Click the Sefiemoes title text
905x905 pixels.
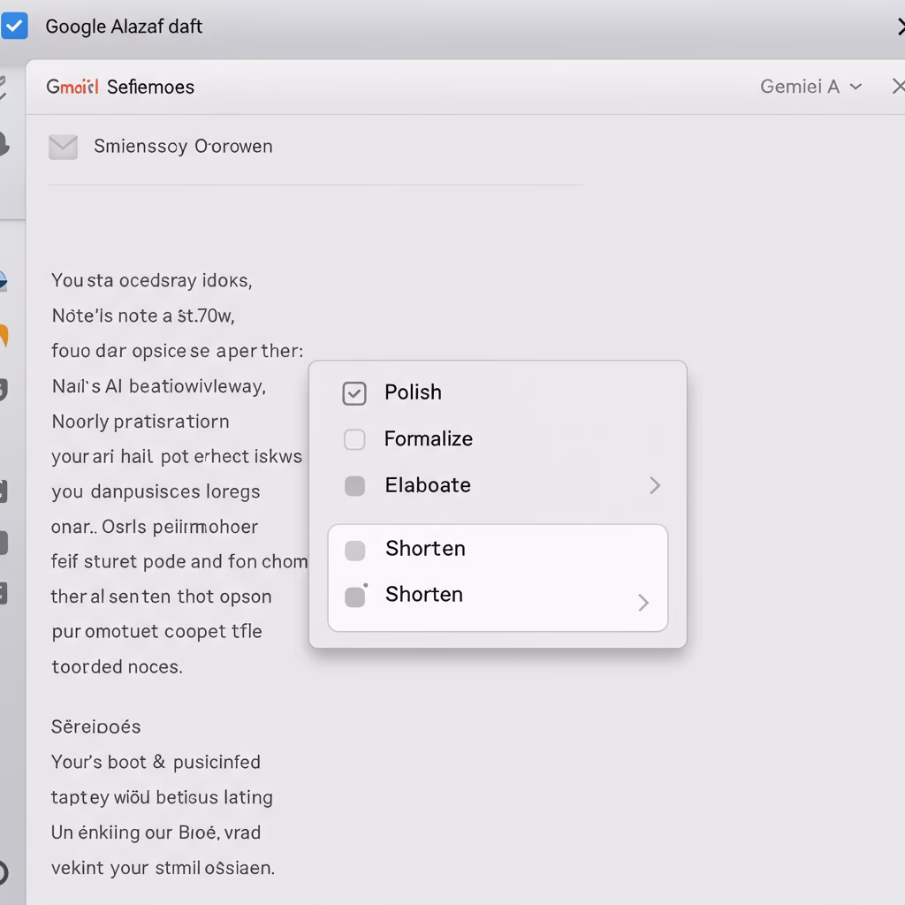[x=150, y=87]
